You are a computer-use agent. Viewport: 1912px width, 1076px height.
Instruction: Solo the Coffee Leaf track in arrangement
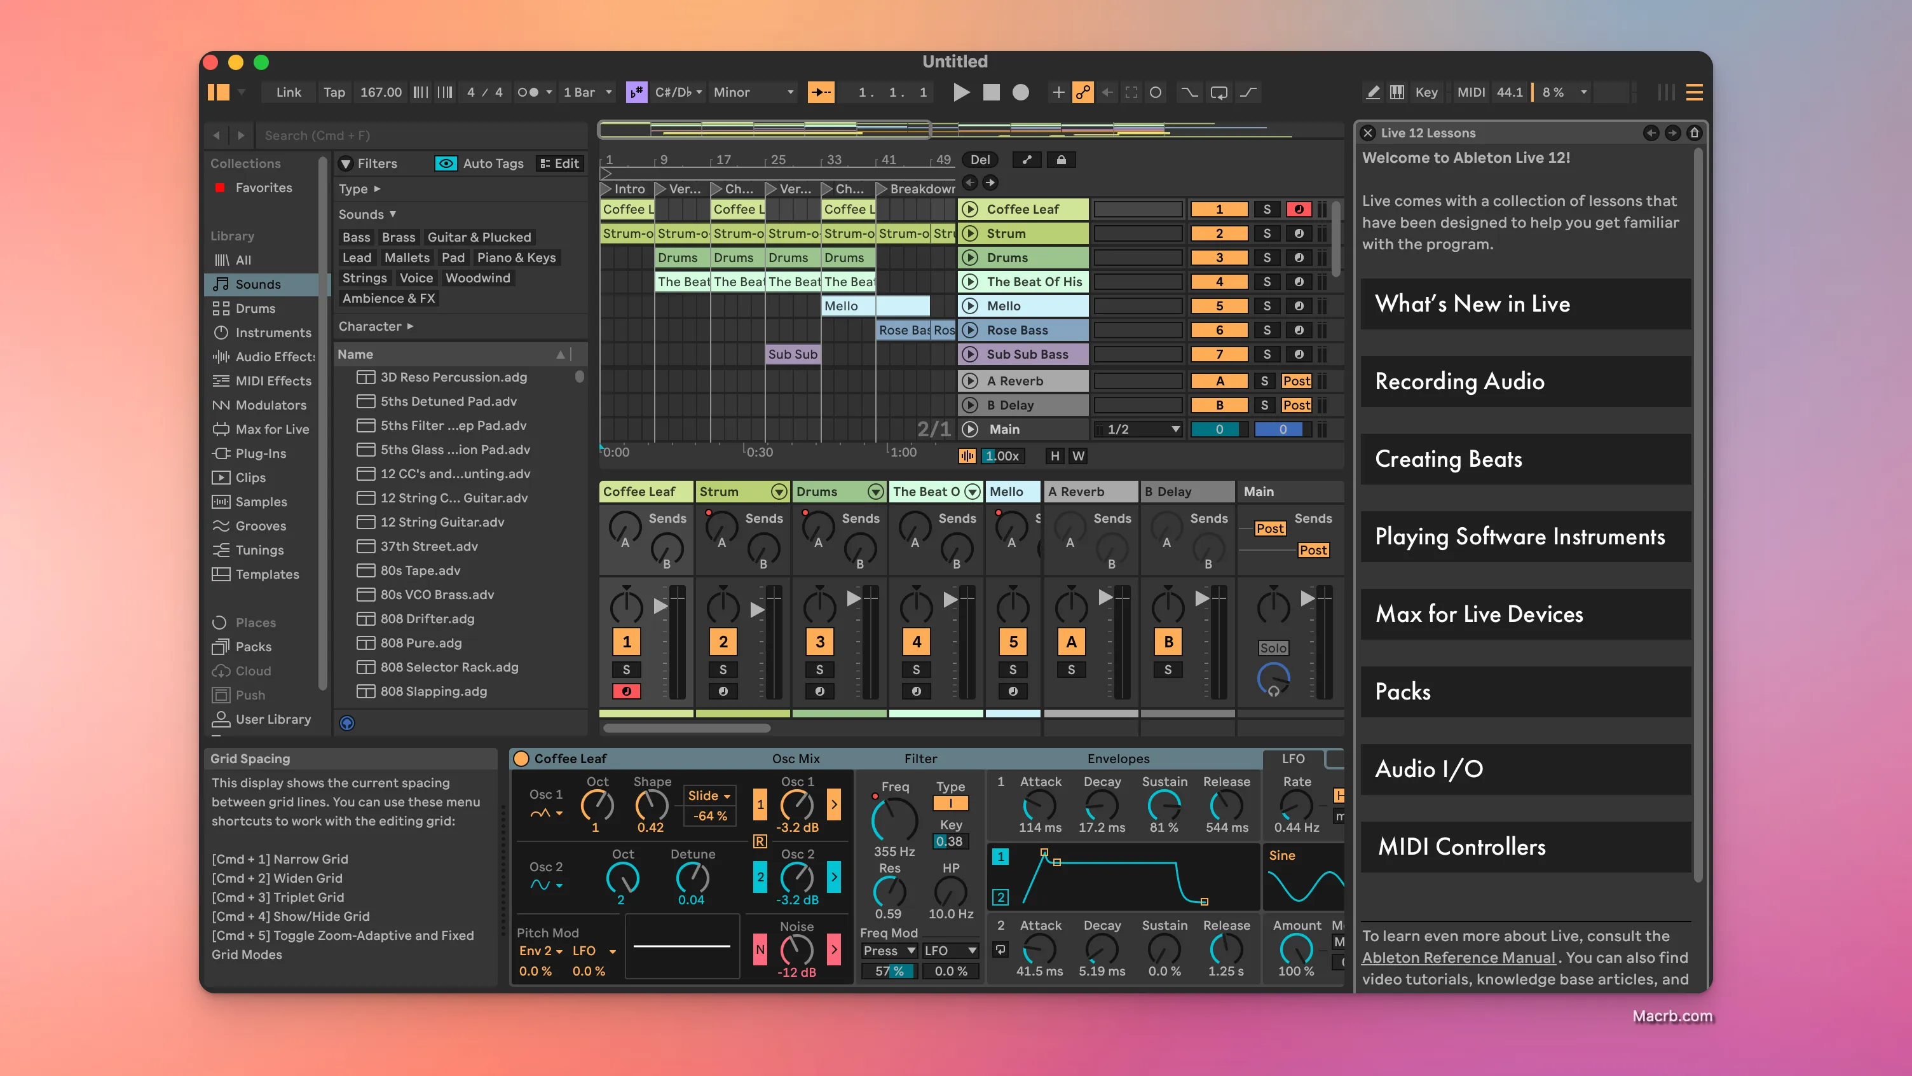click(x=1267, y=209)
